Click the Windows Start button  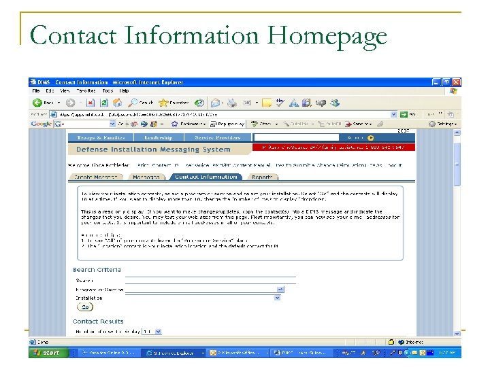(49, 353)
